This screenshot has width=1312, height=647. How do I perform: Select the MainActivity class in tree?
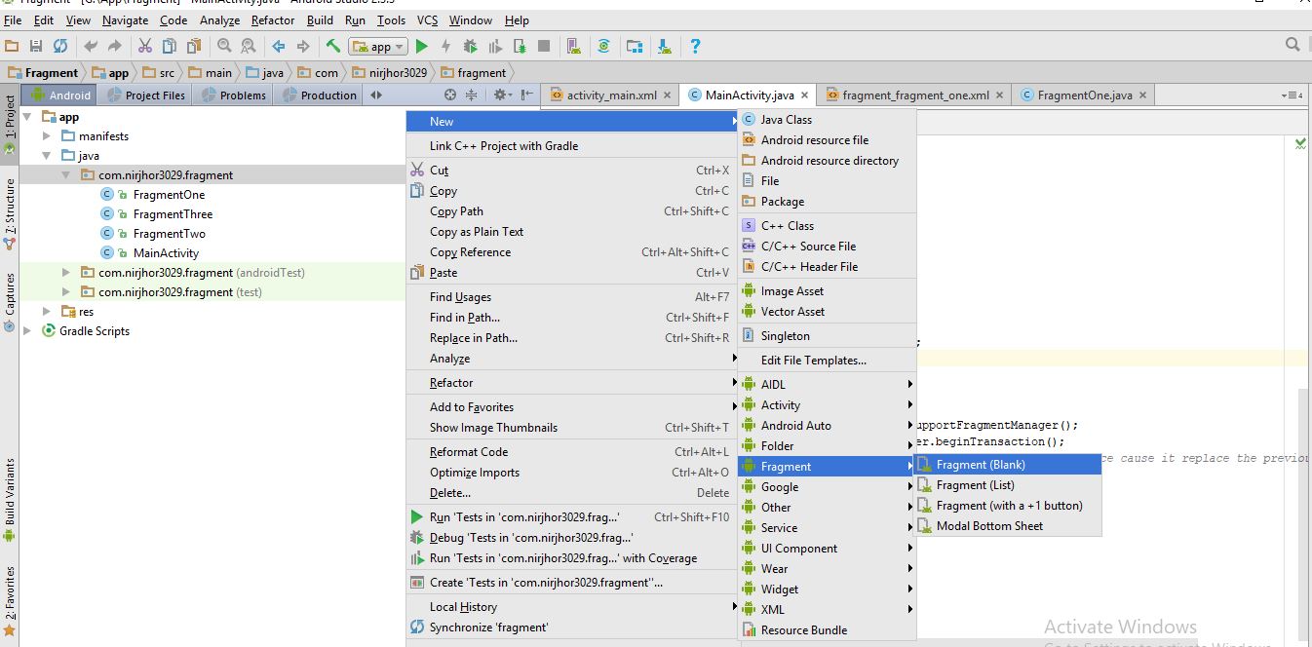(166, 253)
